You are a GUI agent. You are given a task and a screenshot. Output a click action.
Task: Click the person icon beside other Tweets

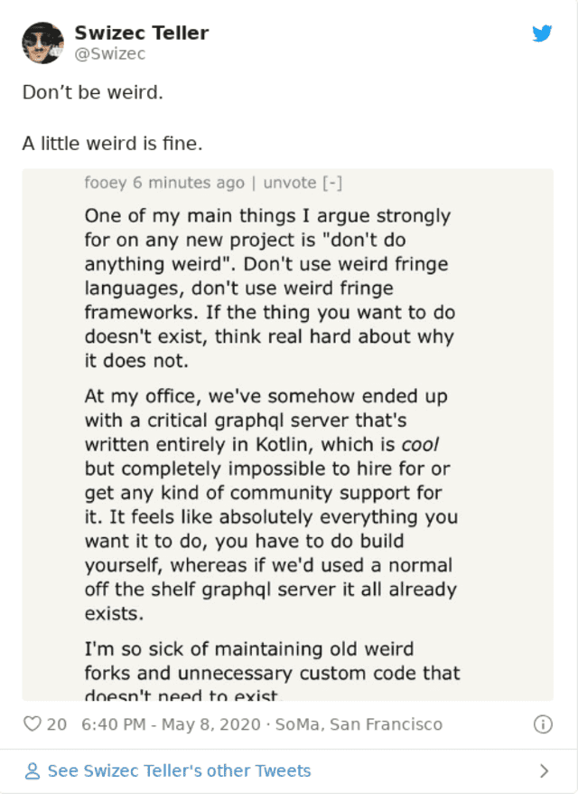click(33, 771)
